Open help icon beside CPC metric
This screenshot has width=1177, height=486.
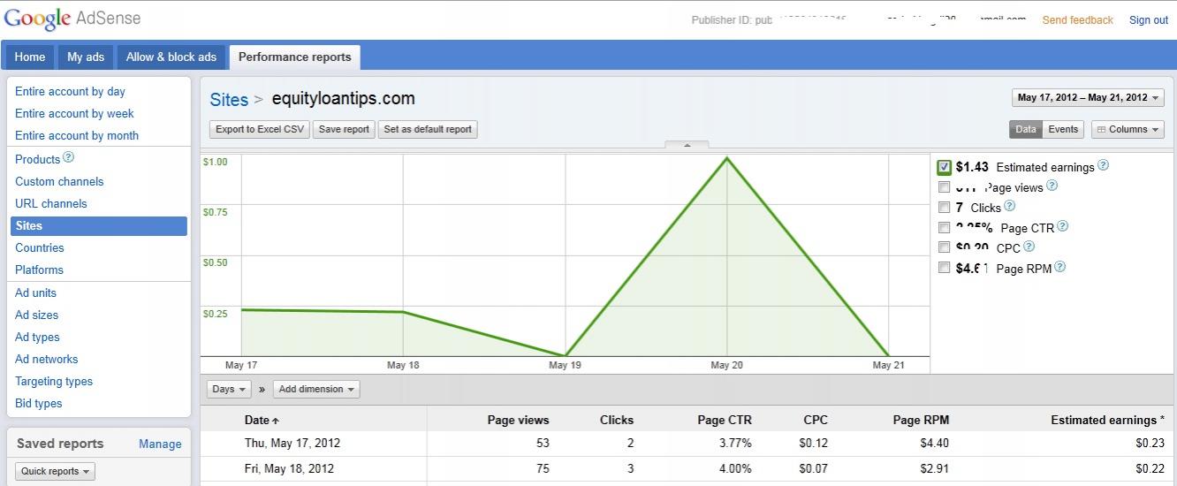pyautogui.click(x=1029, y=247)
